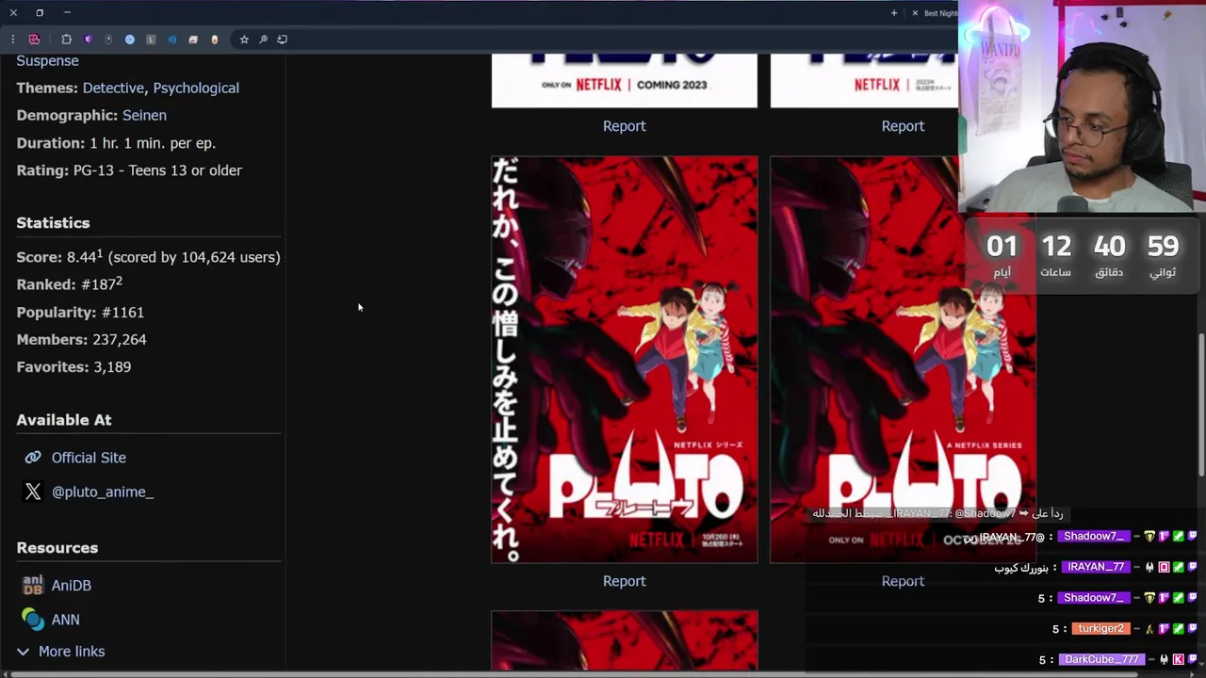Viewport: 1206px width, 678px height.
Task: Open the Psychological theme link
Action: 196,88
